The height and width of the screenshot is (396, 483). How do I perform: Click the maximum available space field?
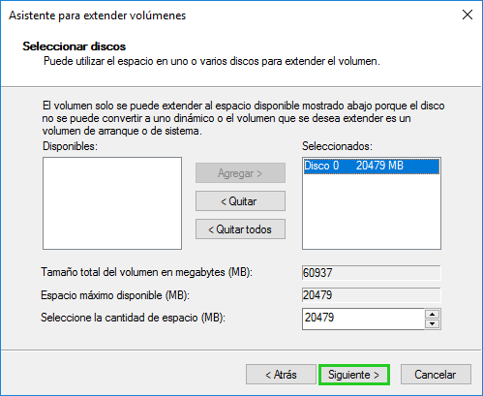[x=372, y=295]
